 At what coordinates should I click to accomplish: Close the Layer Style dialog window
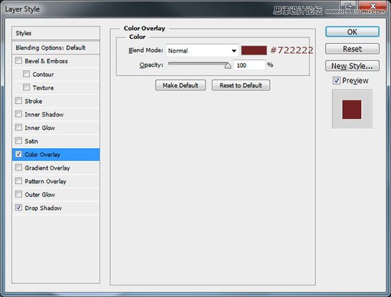(373, 6)
